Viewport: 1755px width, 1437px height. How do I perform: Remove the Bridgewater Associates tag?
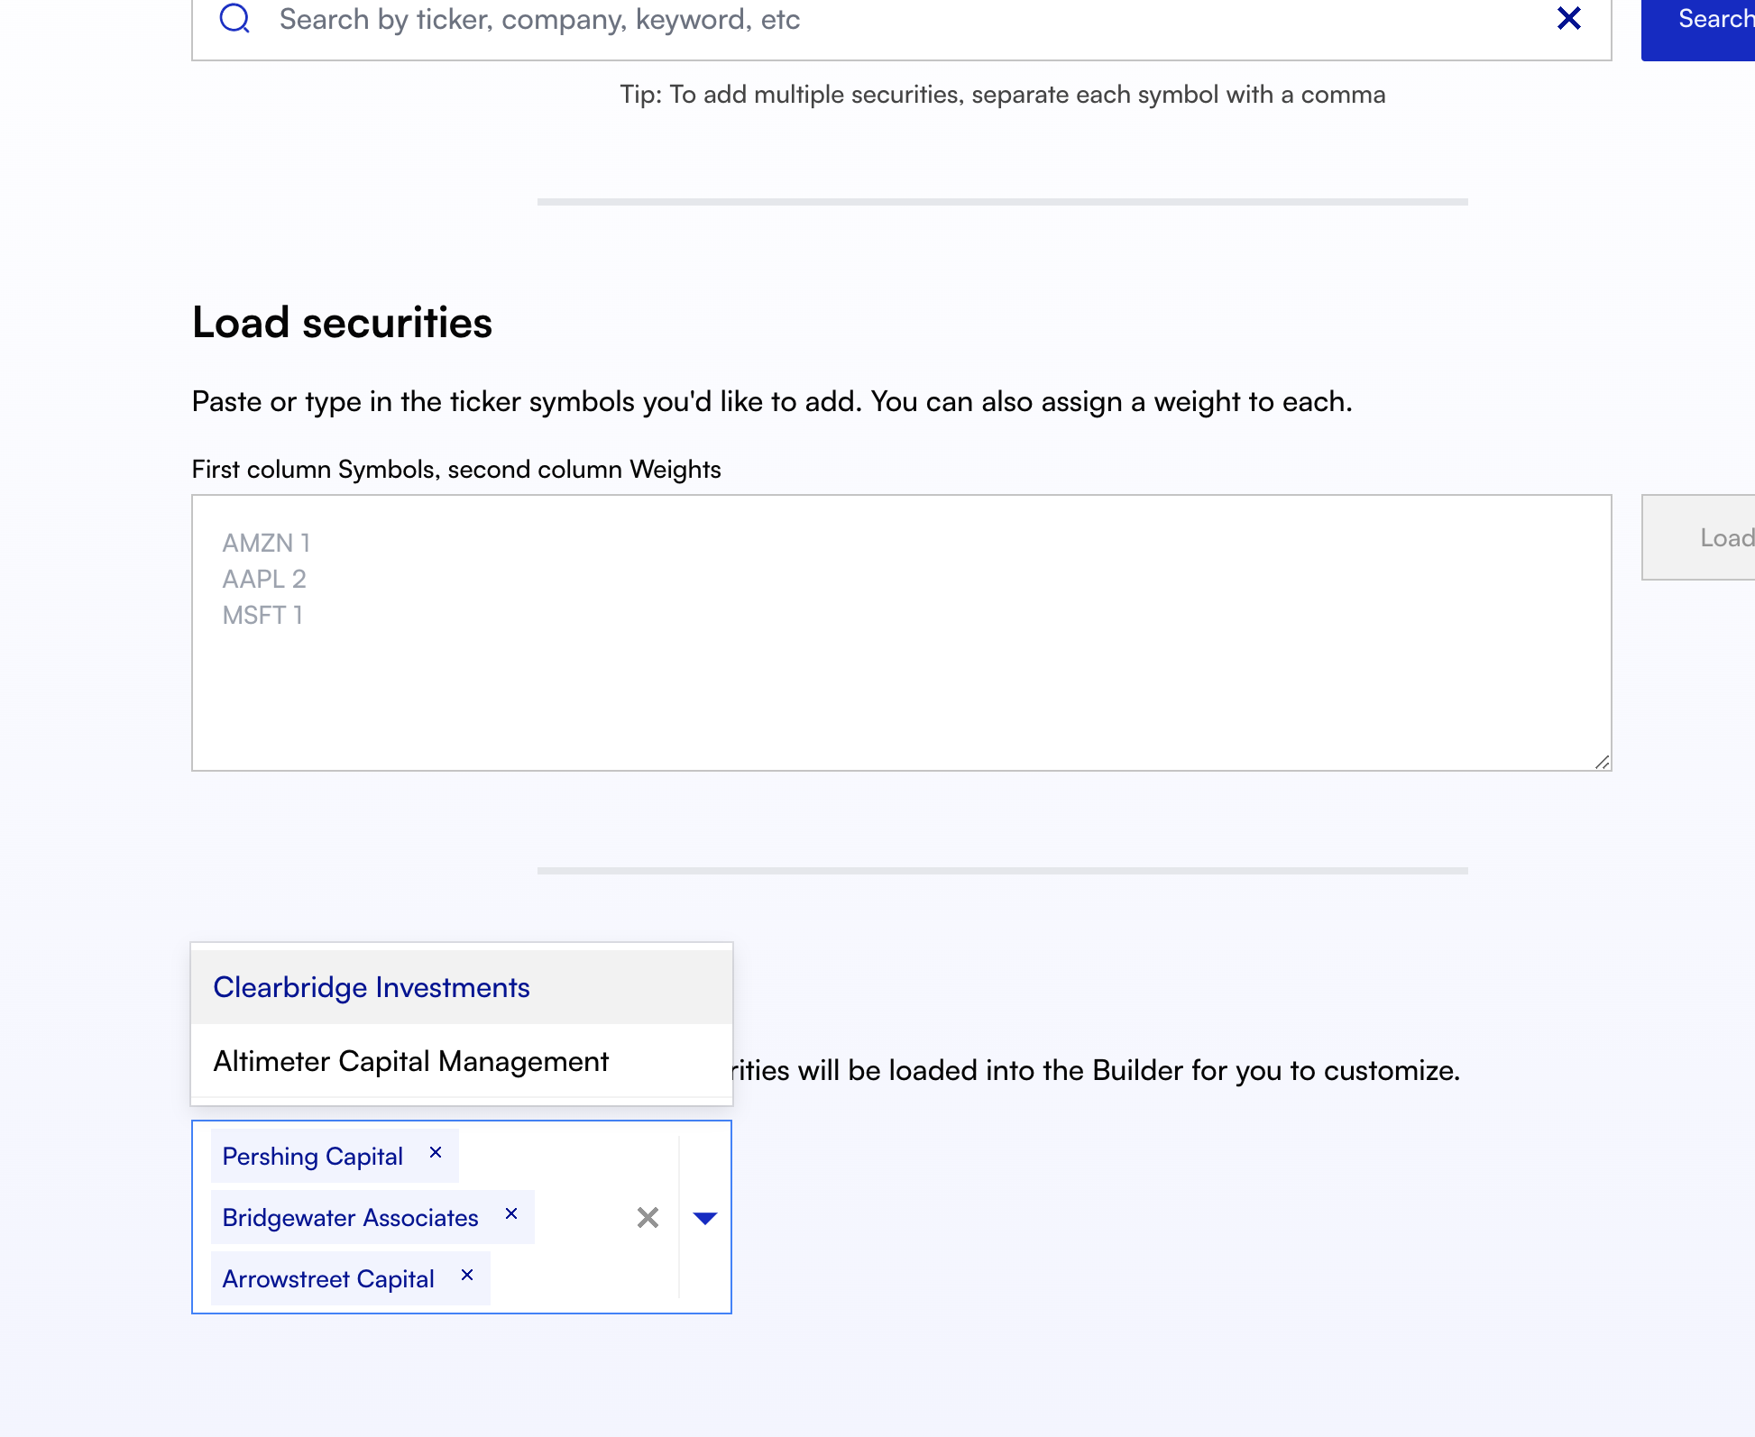pyautogui.click(x=511, y=1214)
